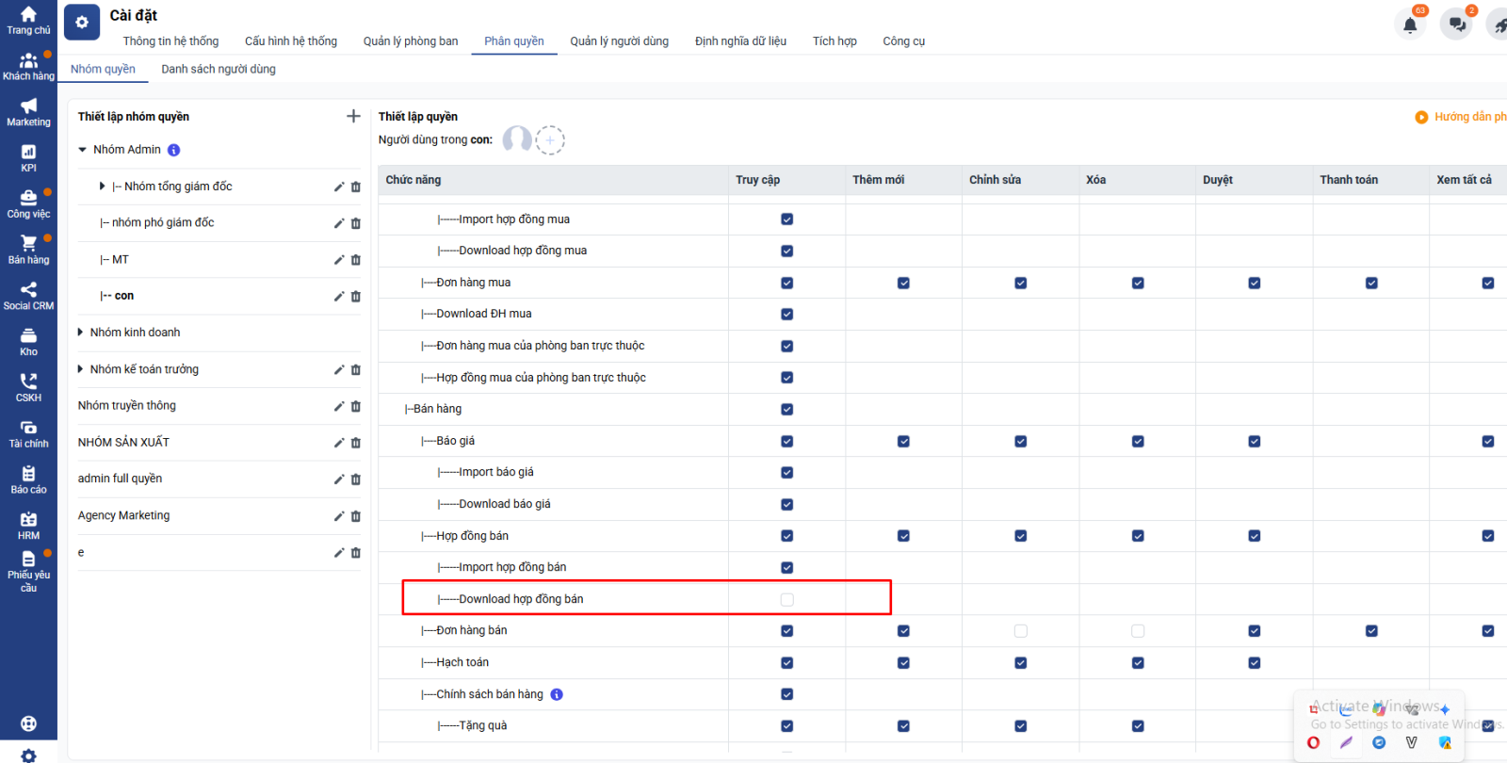Select admin full quyền group
The image size is (1507, 763).
(x=120, y=479)
